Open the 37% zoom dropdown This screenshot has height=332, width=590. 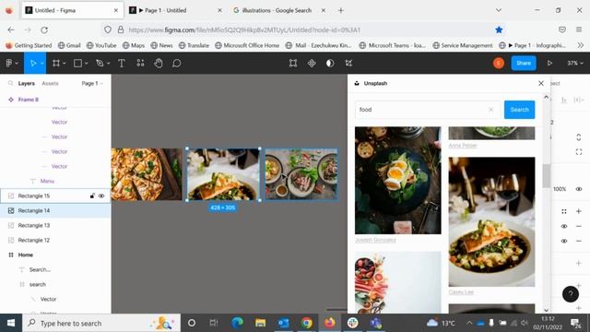[x=575, y=64]
